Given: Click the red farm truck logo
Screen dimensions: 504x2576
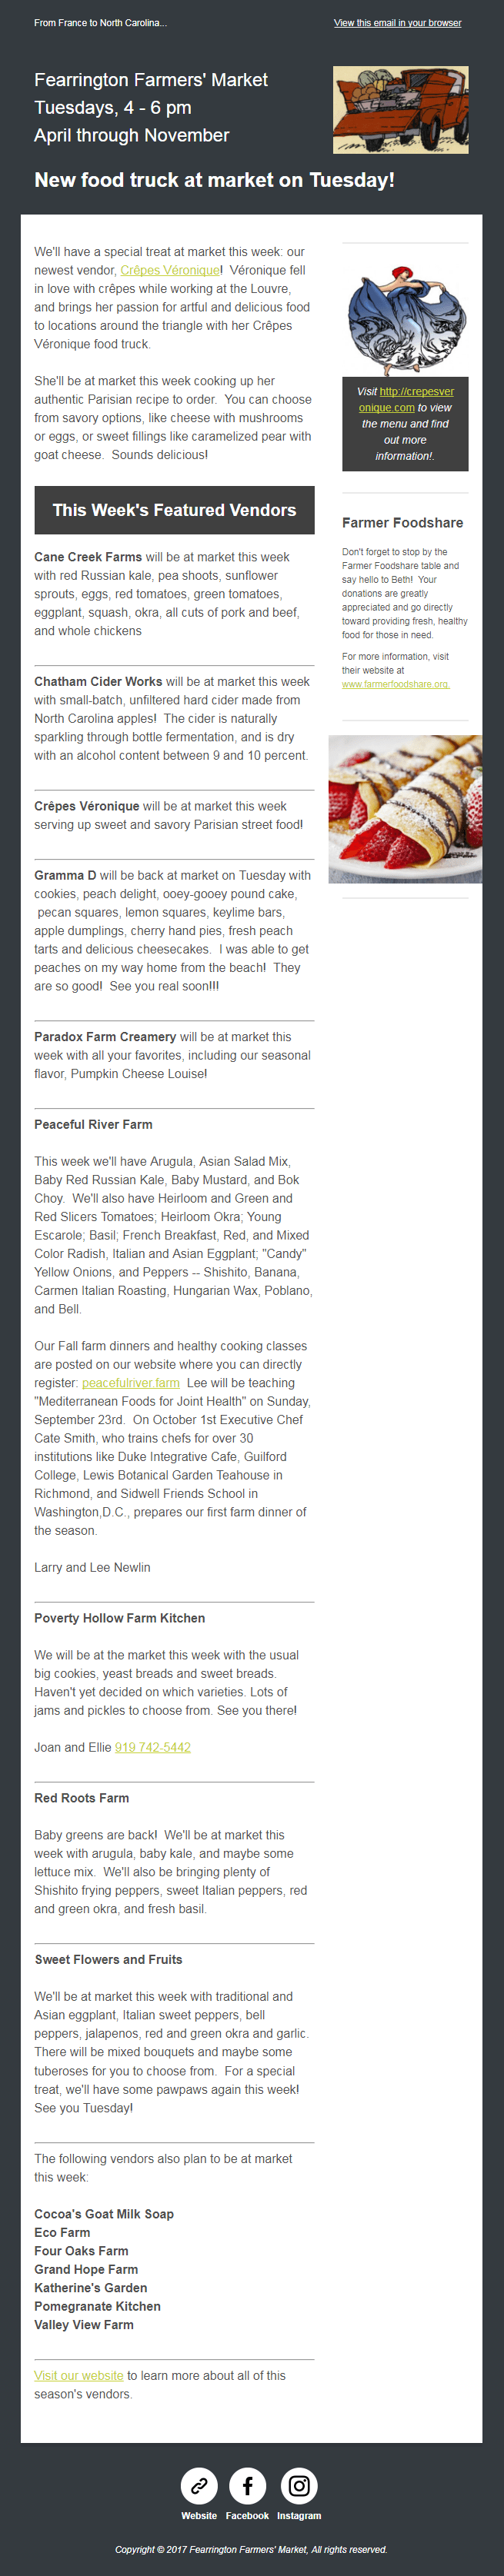Looking at the screenshot, I should [400, 110].
